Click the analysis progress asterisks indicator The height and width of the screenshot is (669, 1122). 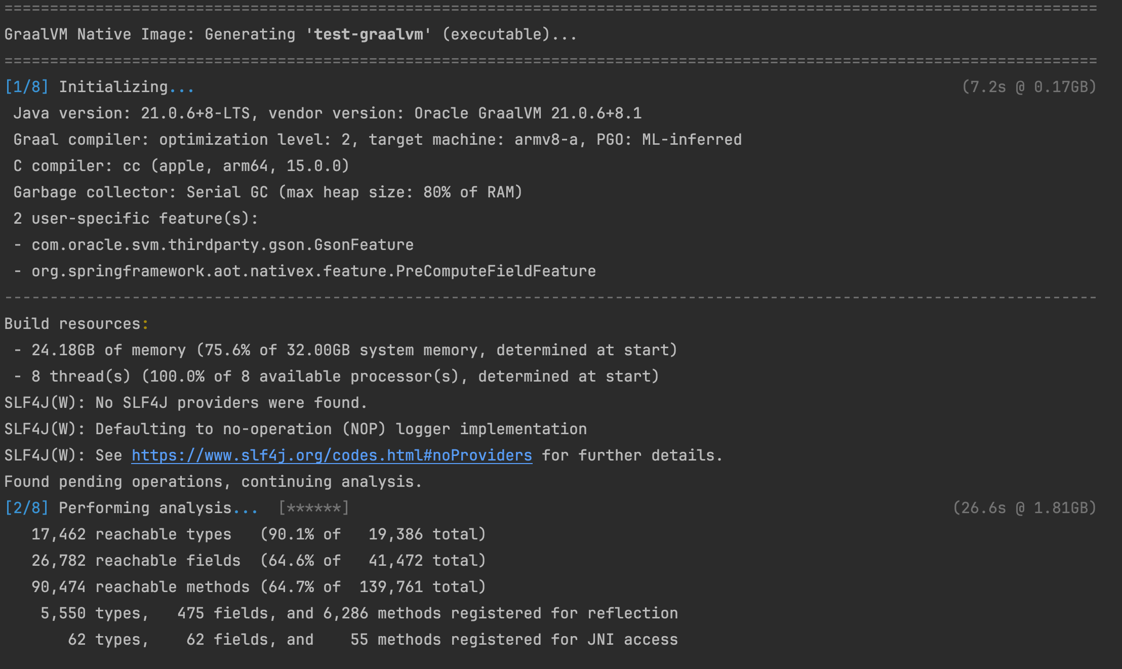[314, 508]
